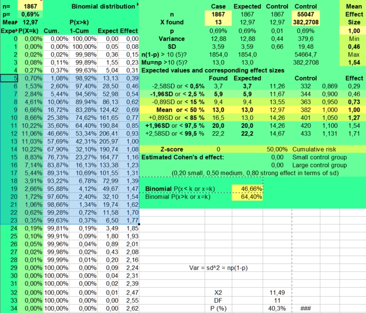Click the 55047 control sample size cell
This screenshot has width=366, height=313.
point(306,14)
